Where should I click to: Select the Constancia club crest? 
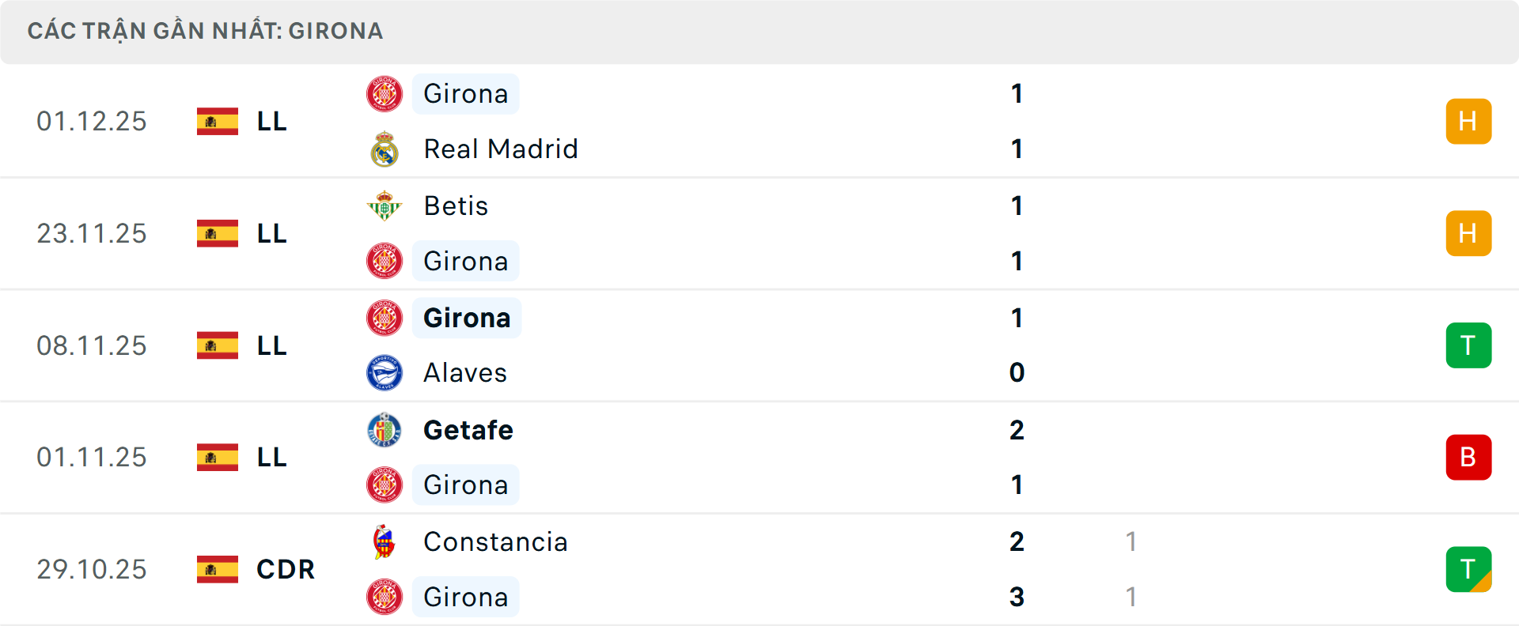pos(384,542)
